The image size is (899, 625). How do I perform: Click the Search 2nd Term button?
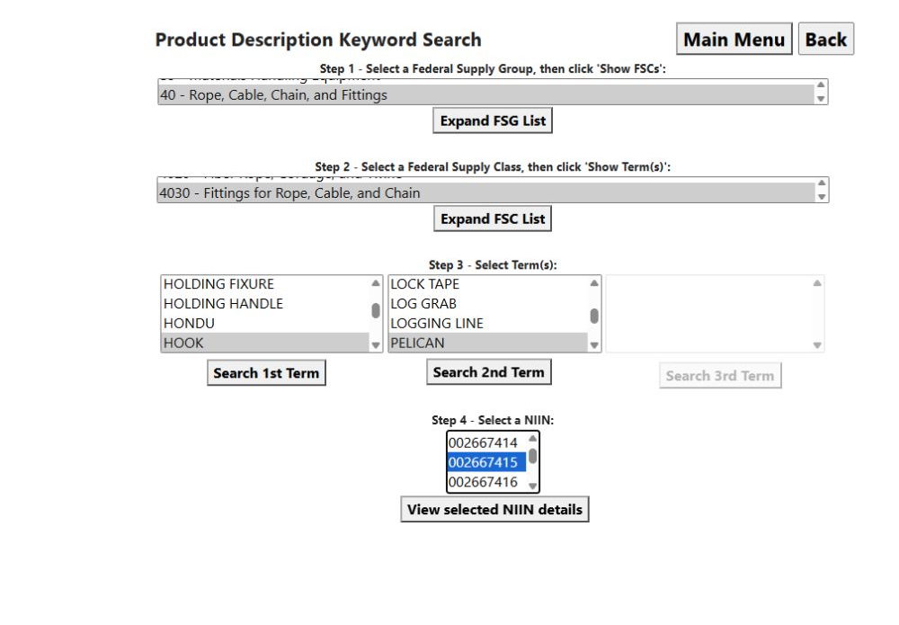click(488, 372)
